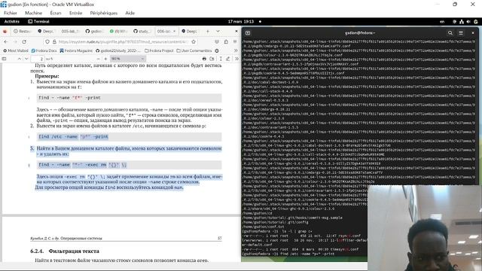The image size is (482, 271).
Task: Show more bookmarks chevron
Action: pyautogui.click(x=236, y=50)
